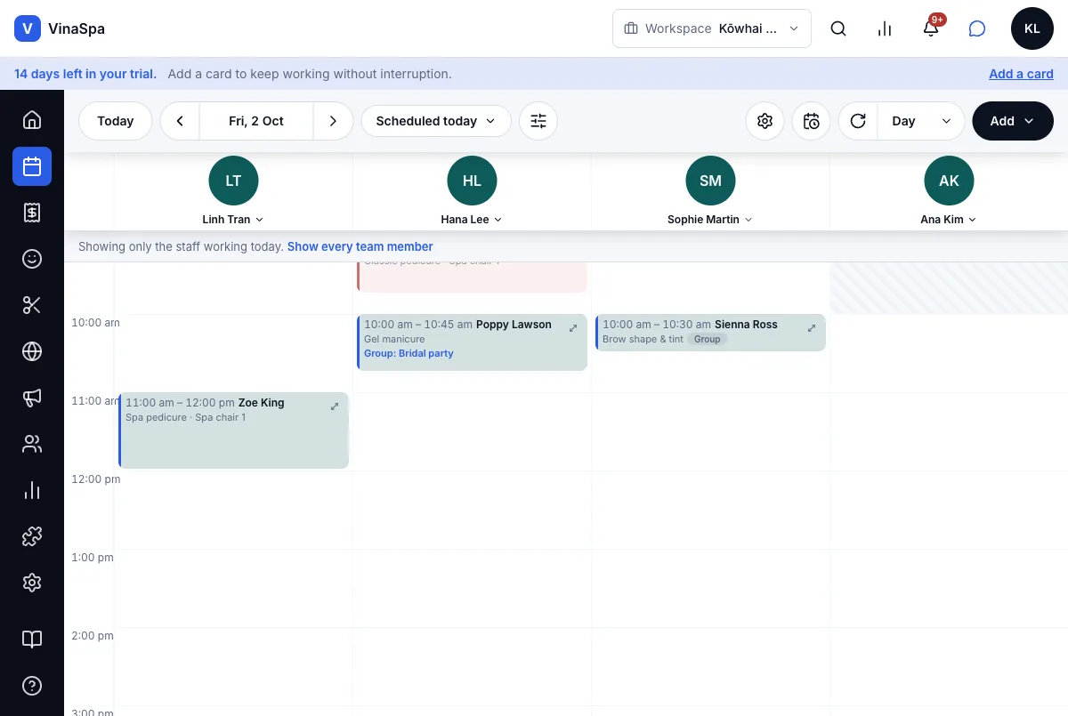This screenshot has width=1068, height=716.
Task: Go to the previous day
Action: tap(180, 121)
